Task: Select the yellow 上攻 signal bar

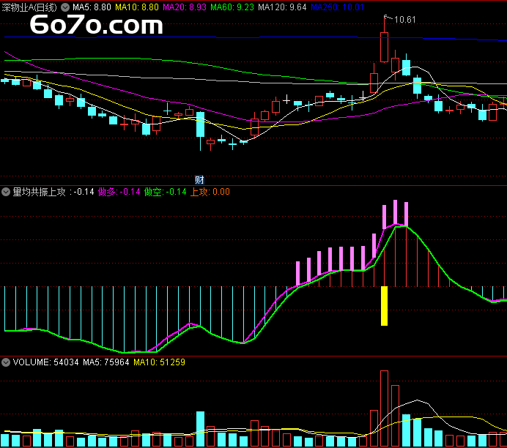Action: click(x=384, y=306)
